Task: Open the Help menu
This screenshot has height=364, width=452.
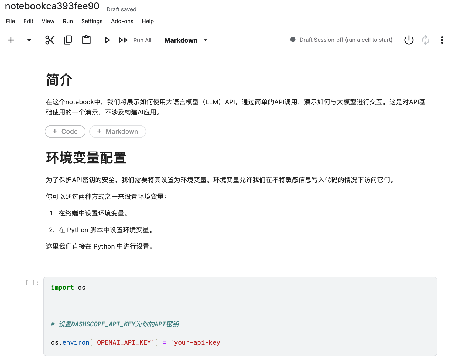Action: [148, 21]
